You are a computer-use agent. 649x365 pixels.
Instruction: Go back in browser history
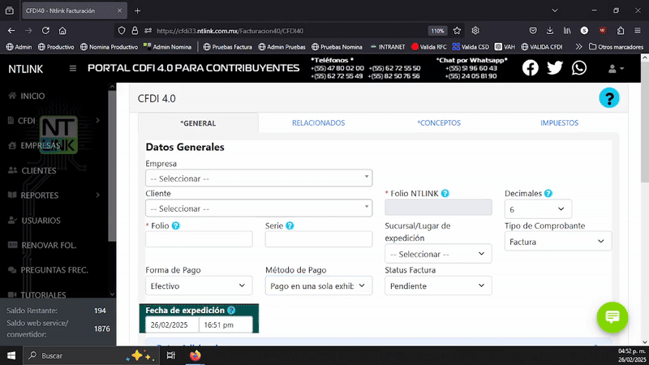11,31
